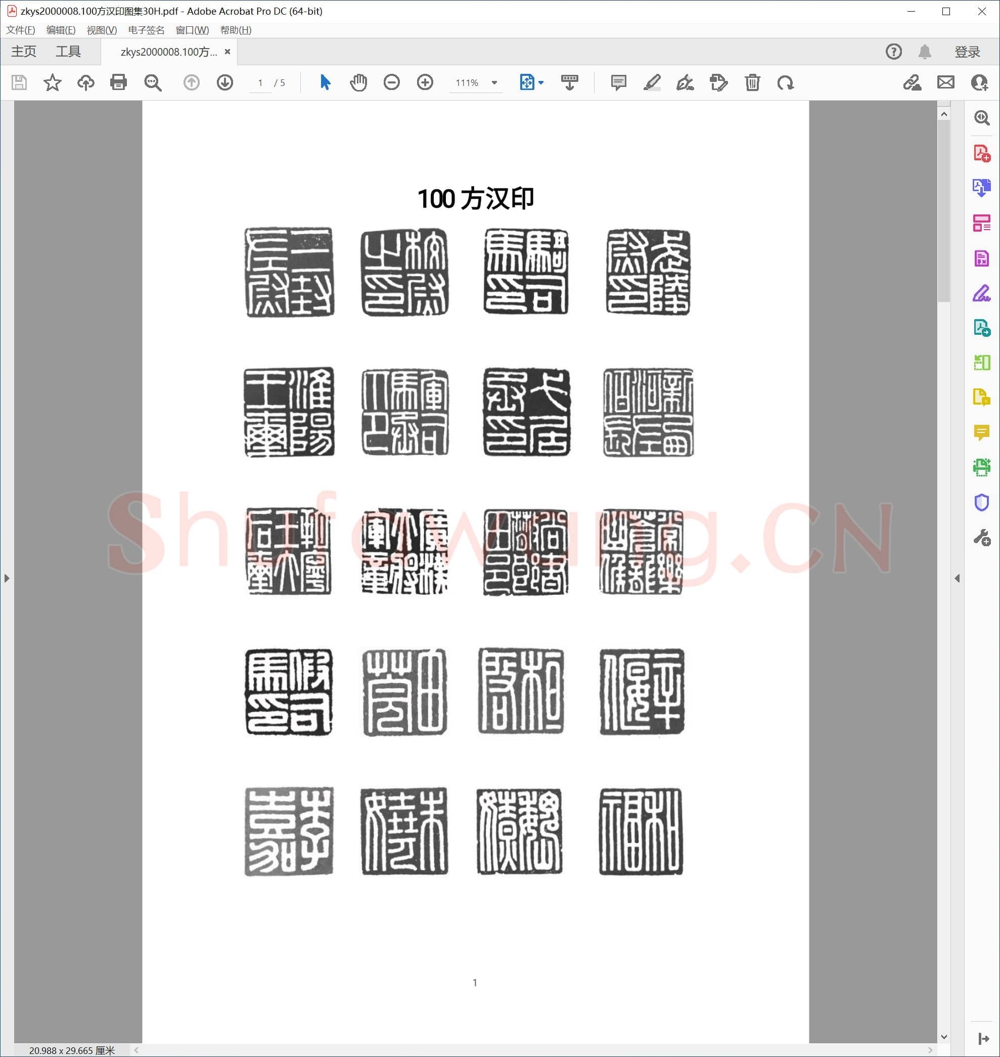Image resolution: width=1000 pixels, height=1057 pixels.
Task: Select the Highlight text tool
Action: click(651, 82)
